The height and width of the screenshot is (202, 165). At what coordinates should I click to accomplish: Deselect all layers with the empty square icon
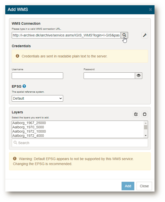point(145,114)
